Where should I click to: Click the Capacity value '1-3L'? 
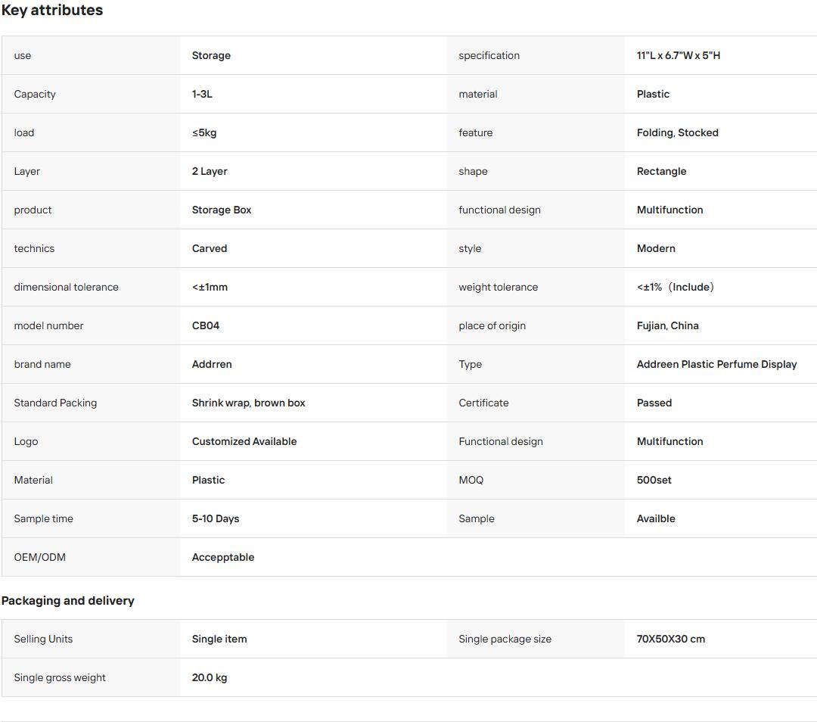pyautogui.click(x=202, y=94)
